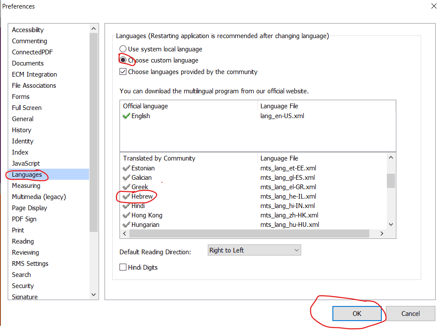Open Search preferences
This screenshot has height=330, width=440.
[21, 275]
